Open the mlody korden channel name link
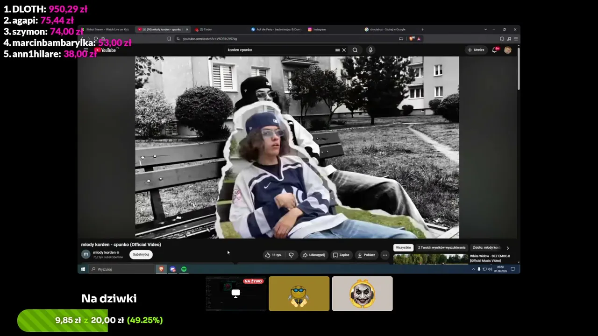598x336 pixels. tap(104, 252)
